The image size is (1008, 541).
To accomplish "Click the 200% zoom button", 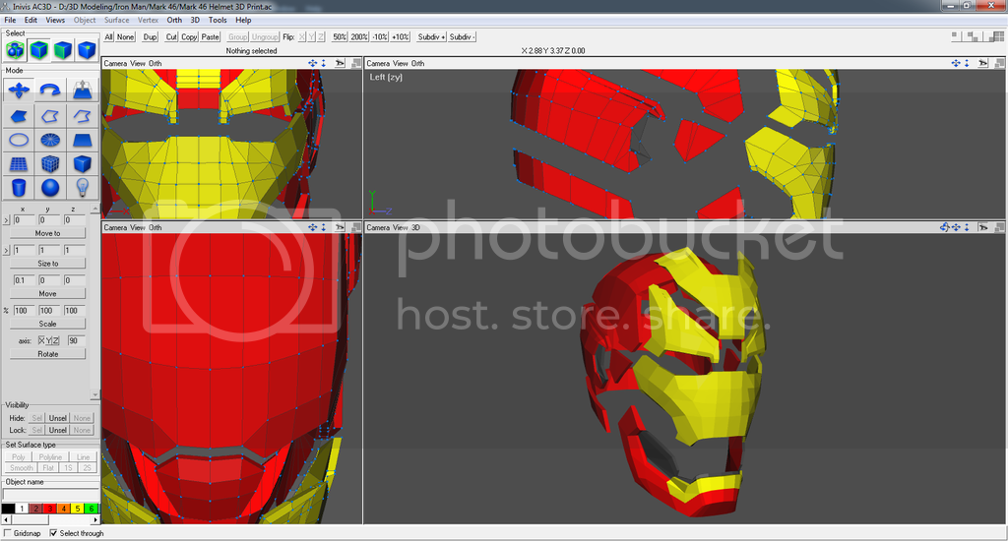I will click(359, 36).
